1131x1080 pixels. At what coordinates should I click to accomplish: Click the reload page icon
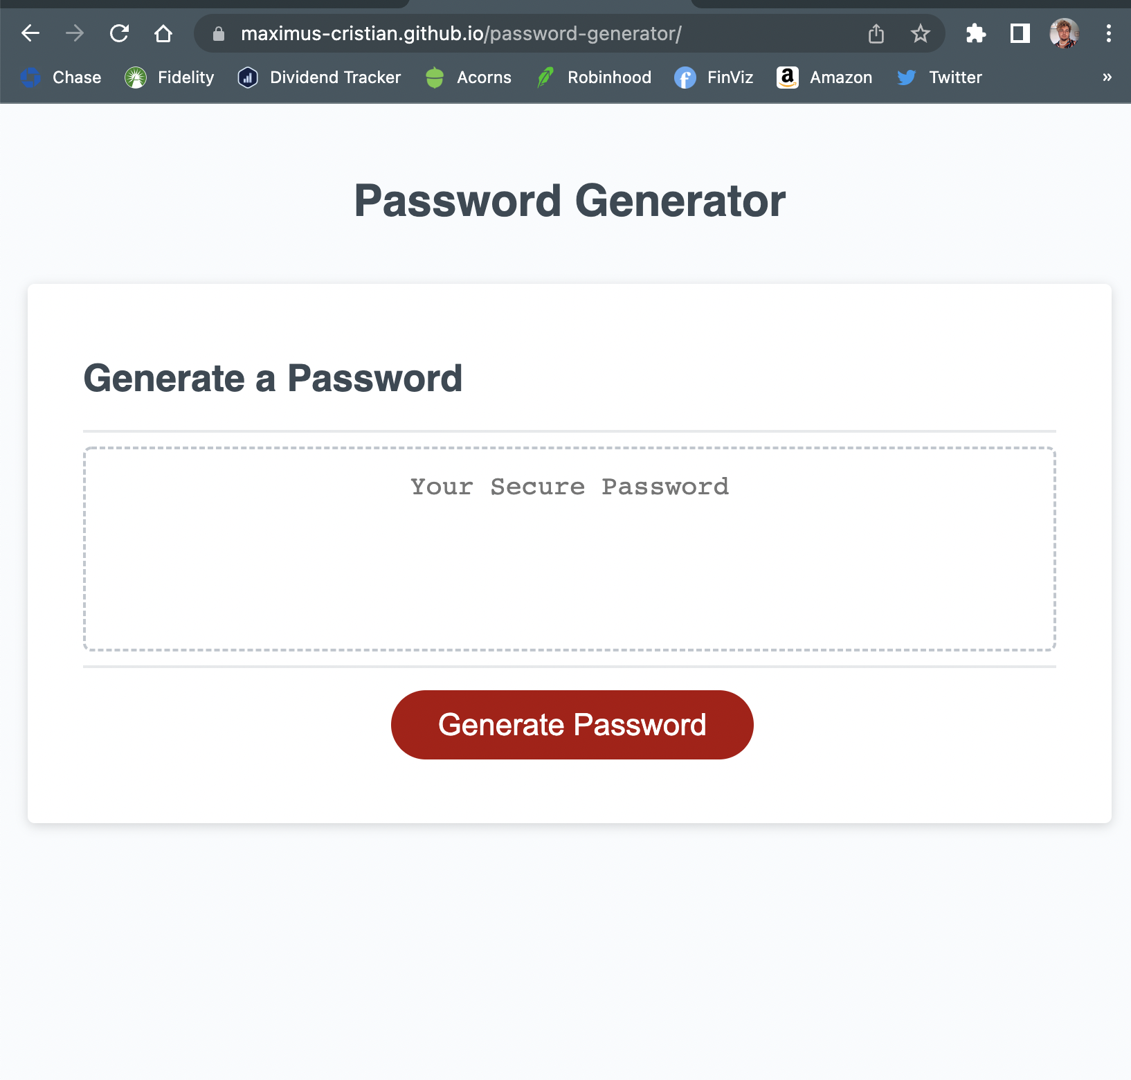point(119,33)
